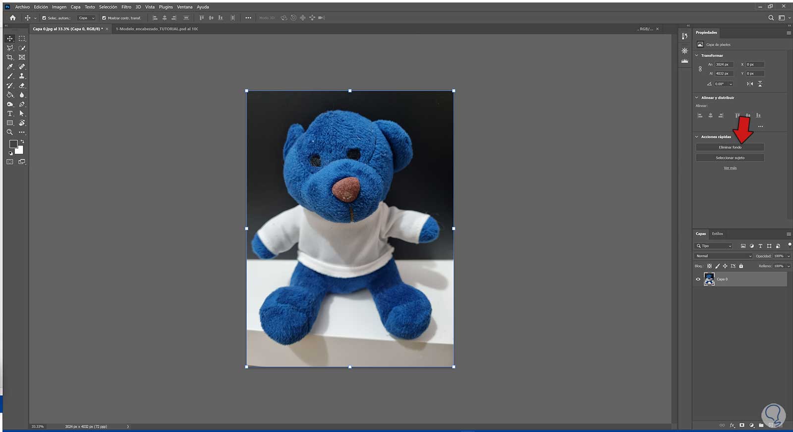The image size is (793, 432).
Task: Select the Clone Stamp tool
Action: [x=22, y=76]
